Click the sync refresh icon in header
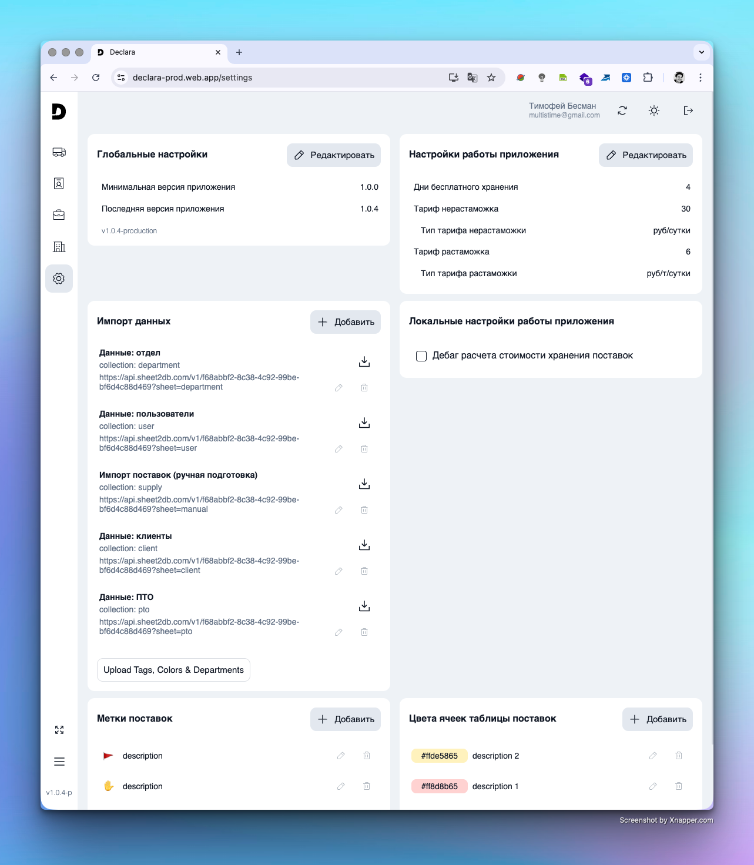Screen dimensions: 754x865 point(622,110)
